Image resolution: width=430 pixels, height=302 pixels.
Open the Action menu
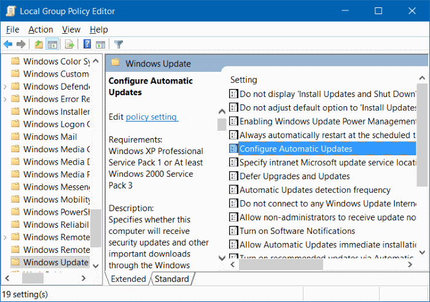click(41, 29)
